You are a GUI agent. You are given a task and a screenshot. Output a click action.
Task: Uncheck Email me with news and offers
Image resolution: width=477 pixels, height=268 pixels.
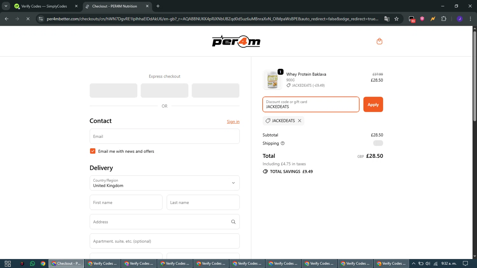(93, 151)
